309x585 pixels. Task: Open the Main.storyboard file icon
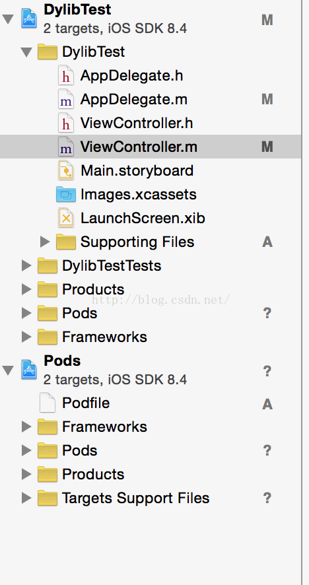[66, 170]
